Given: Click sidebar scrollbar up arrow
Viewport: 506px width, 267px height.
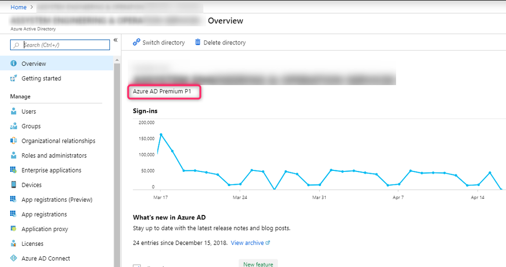Looking at the screenshot, I should (x=117, y=60).
